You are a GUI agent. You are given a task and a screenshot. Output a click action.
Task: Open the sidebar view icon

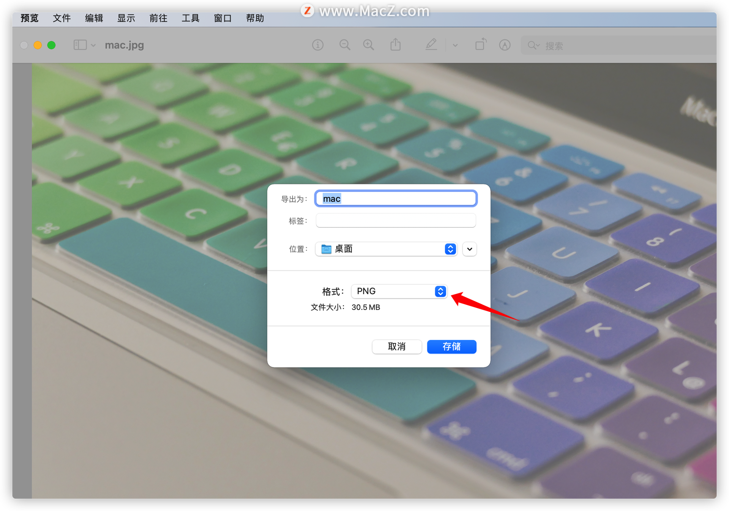80,45
